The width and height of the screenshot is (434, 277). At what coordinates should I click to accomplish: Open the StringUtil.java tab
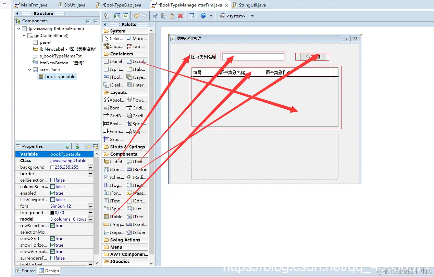(x=249, y=5)
